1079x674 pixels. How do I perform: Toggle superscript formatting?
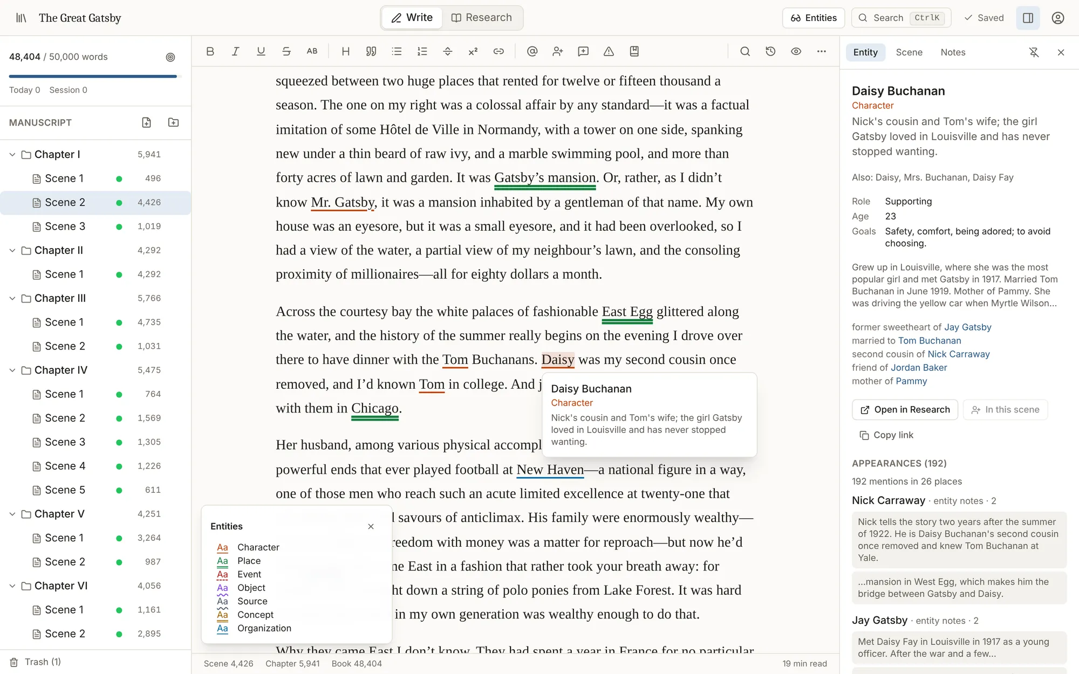click(473, 51)
